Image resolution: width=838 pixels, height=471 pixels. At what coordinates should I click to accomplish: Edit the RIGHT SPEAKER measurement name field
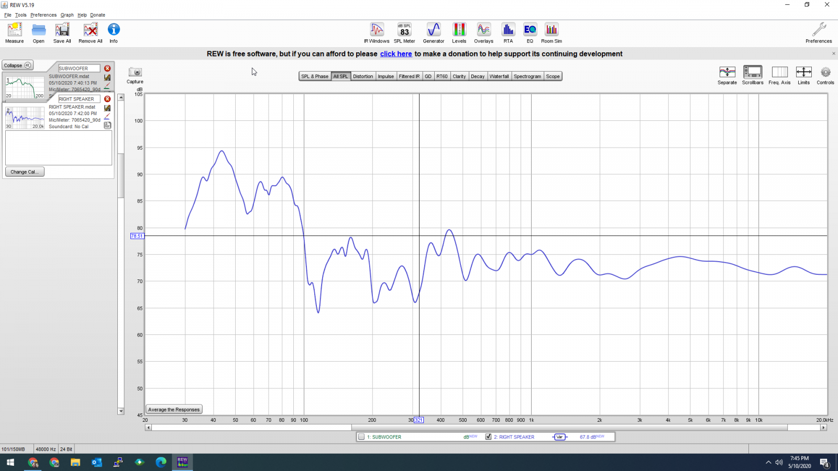coord(79,99)
